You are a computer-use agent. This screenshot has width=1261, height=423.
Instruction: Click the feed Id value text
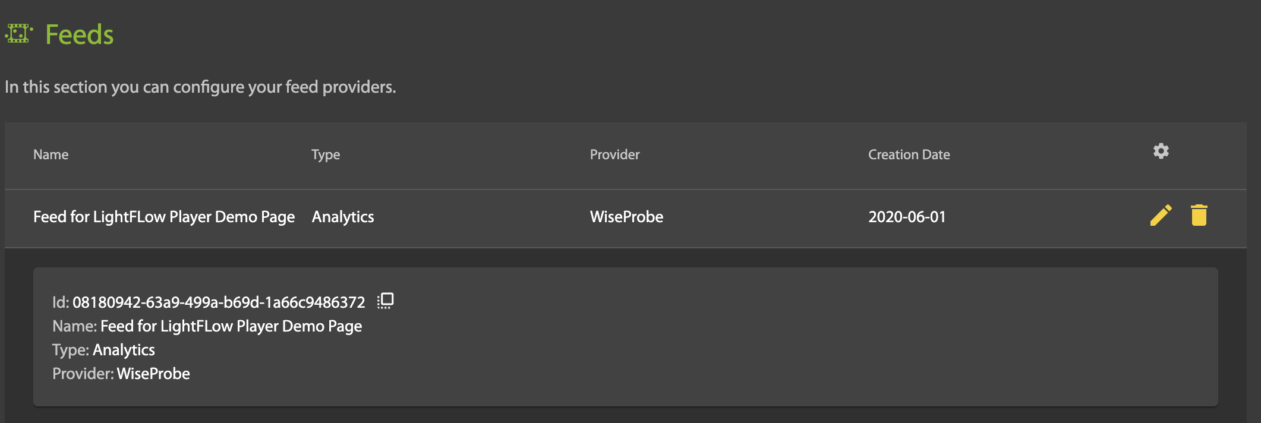(x=219, y=302)
